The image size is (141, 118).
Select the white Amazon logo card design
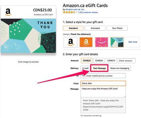click(70, 42)
